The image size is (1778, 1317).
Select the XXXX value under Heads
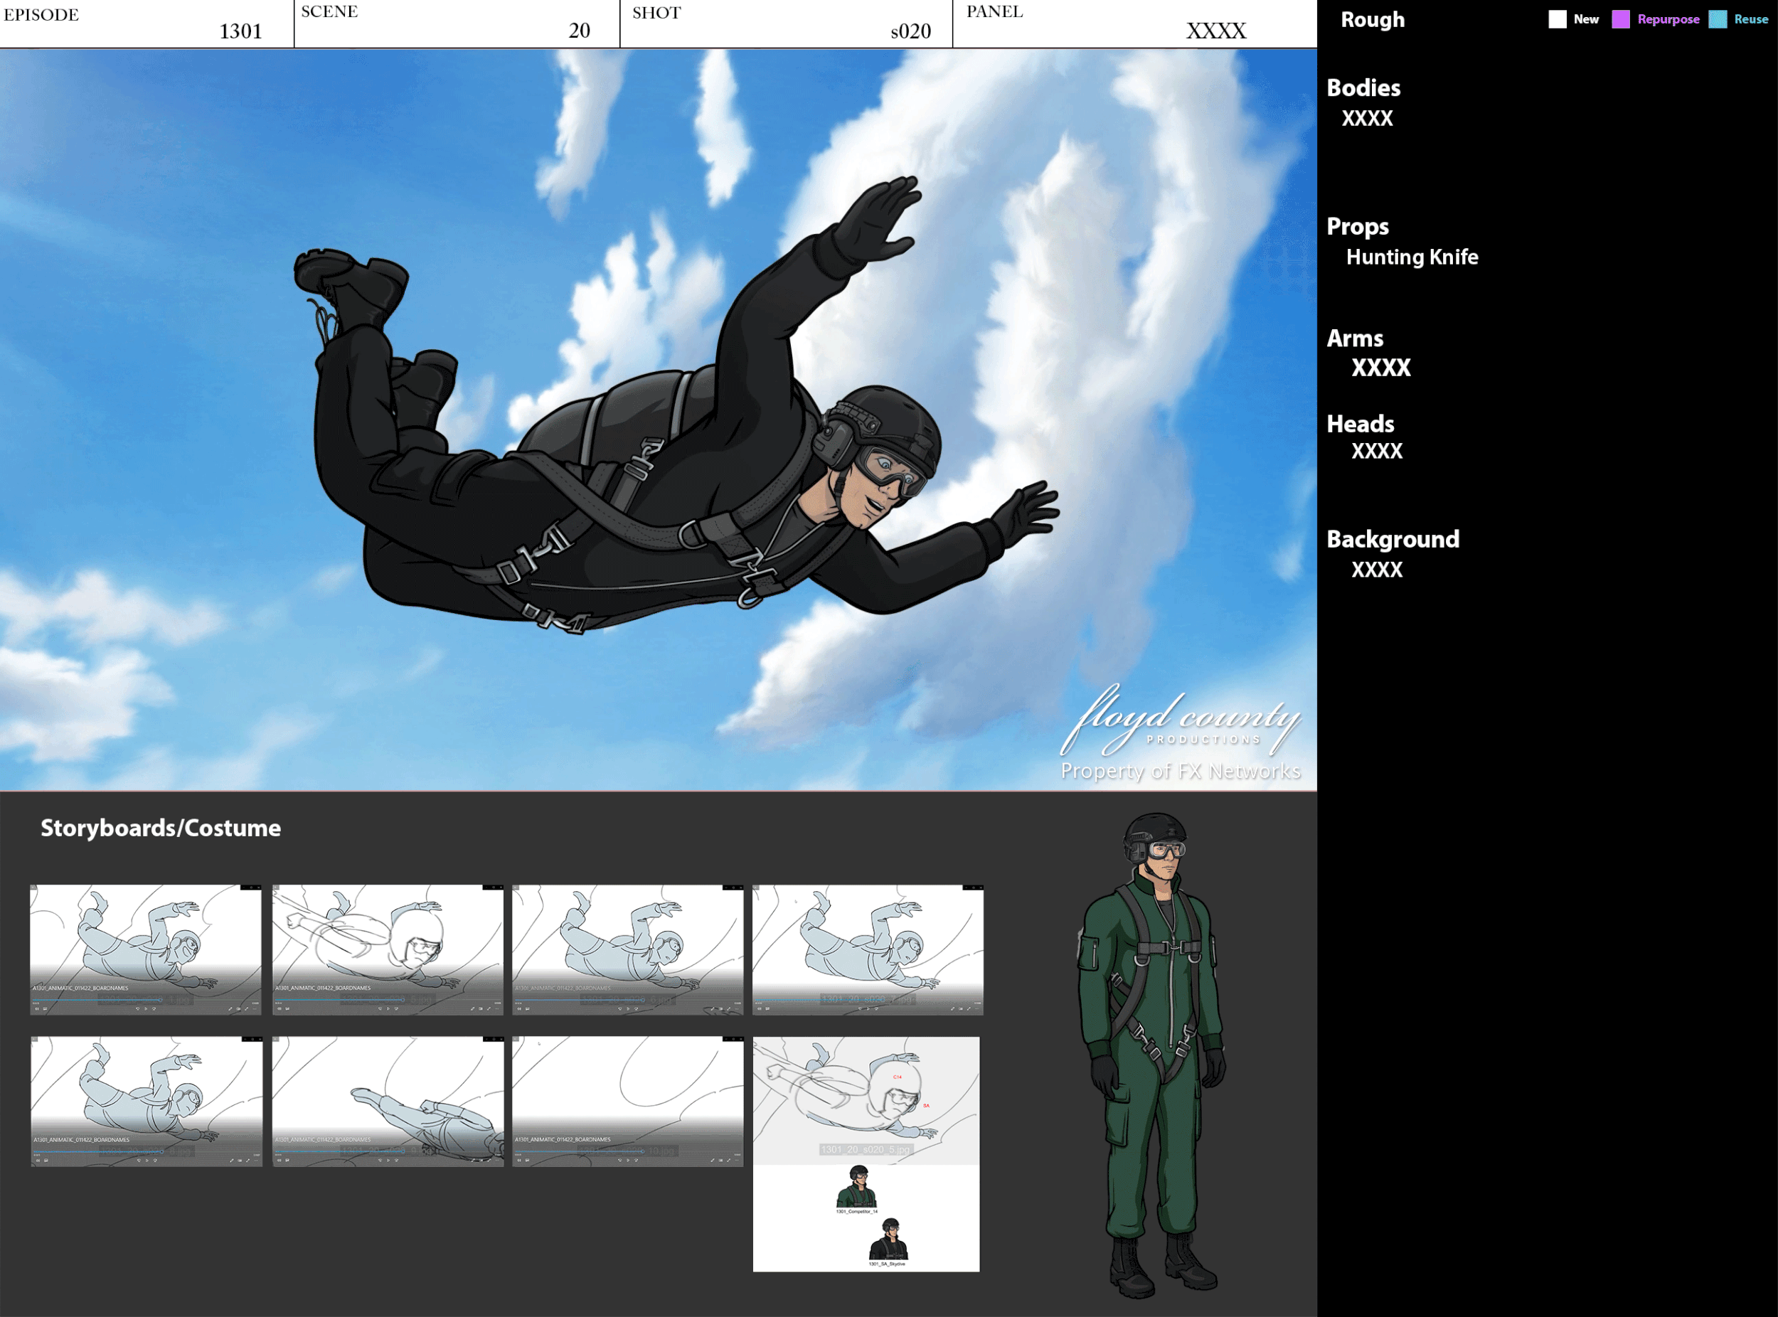click(x=1377, y=452)
